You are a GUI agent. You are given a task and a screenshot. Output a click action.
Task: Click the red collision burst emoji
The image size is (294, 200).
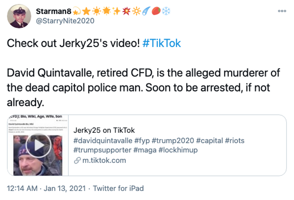point(126,11)
